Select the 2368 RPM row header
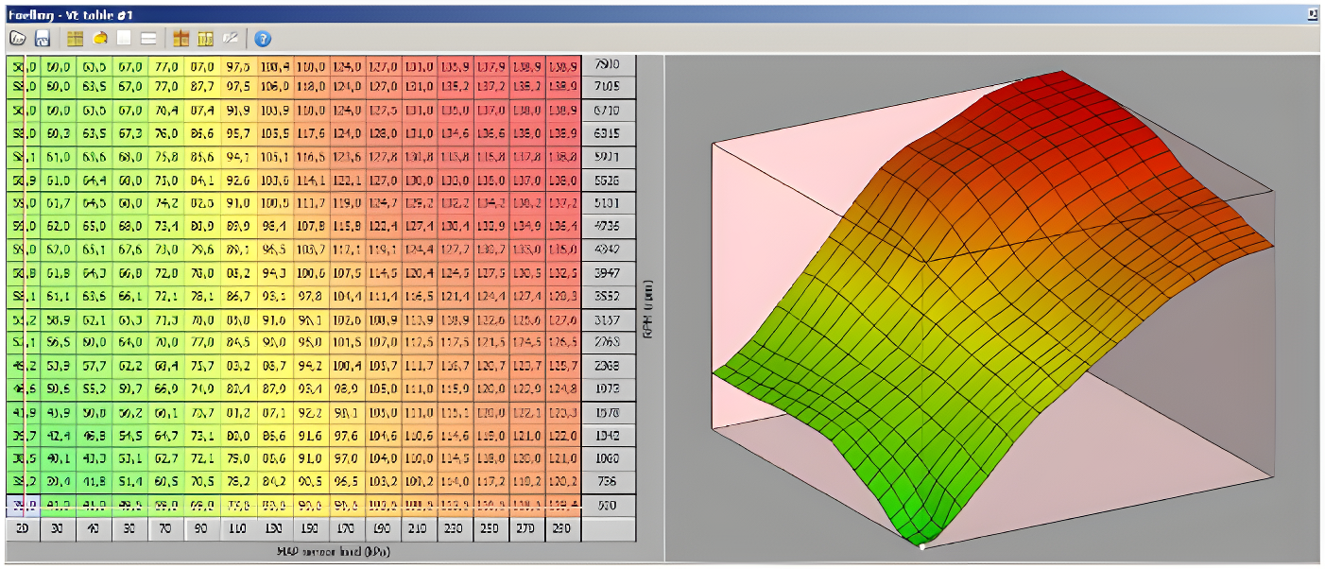The image size is (1325, 569). tap(608, 366)
